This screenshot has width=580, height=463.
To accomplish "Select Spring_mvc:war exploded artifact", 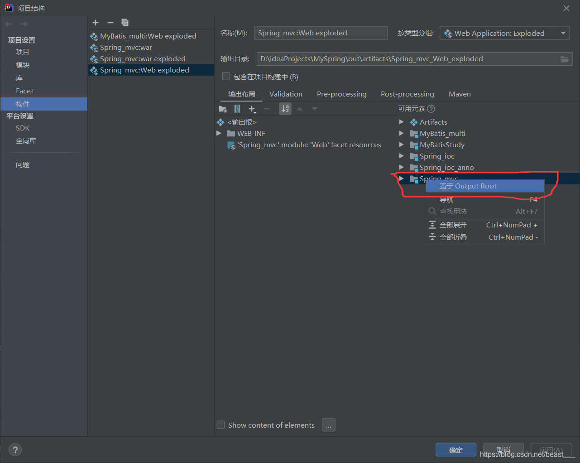I will (x=151, y=59).
